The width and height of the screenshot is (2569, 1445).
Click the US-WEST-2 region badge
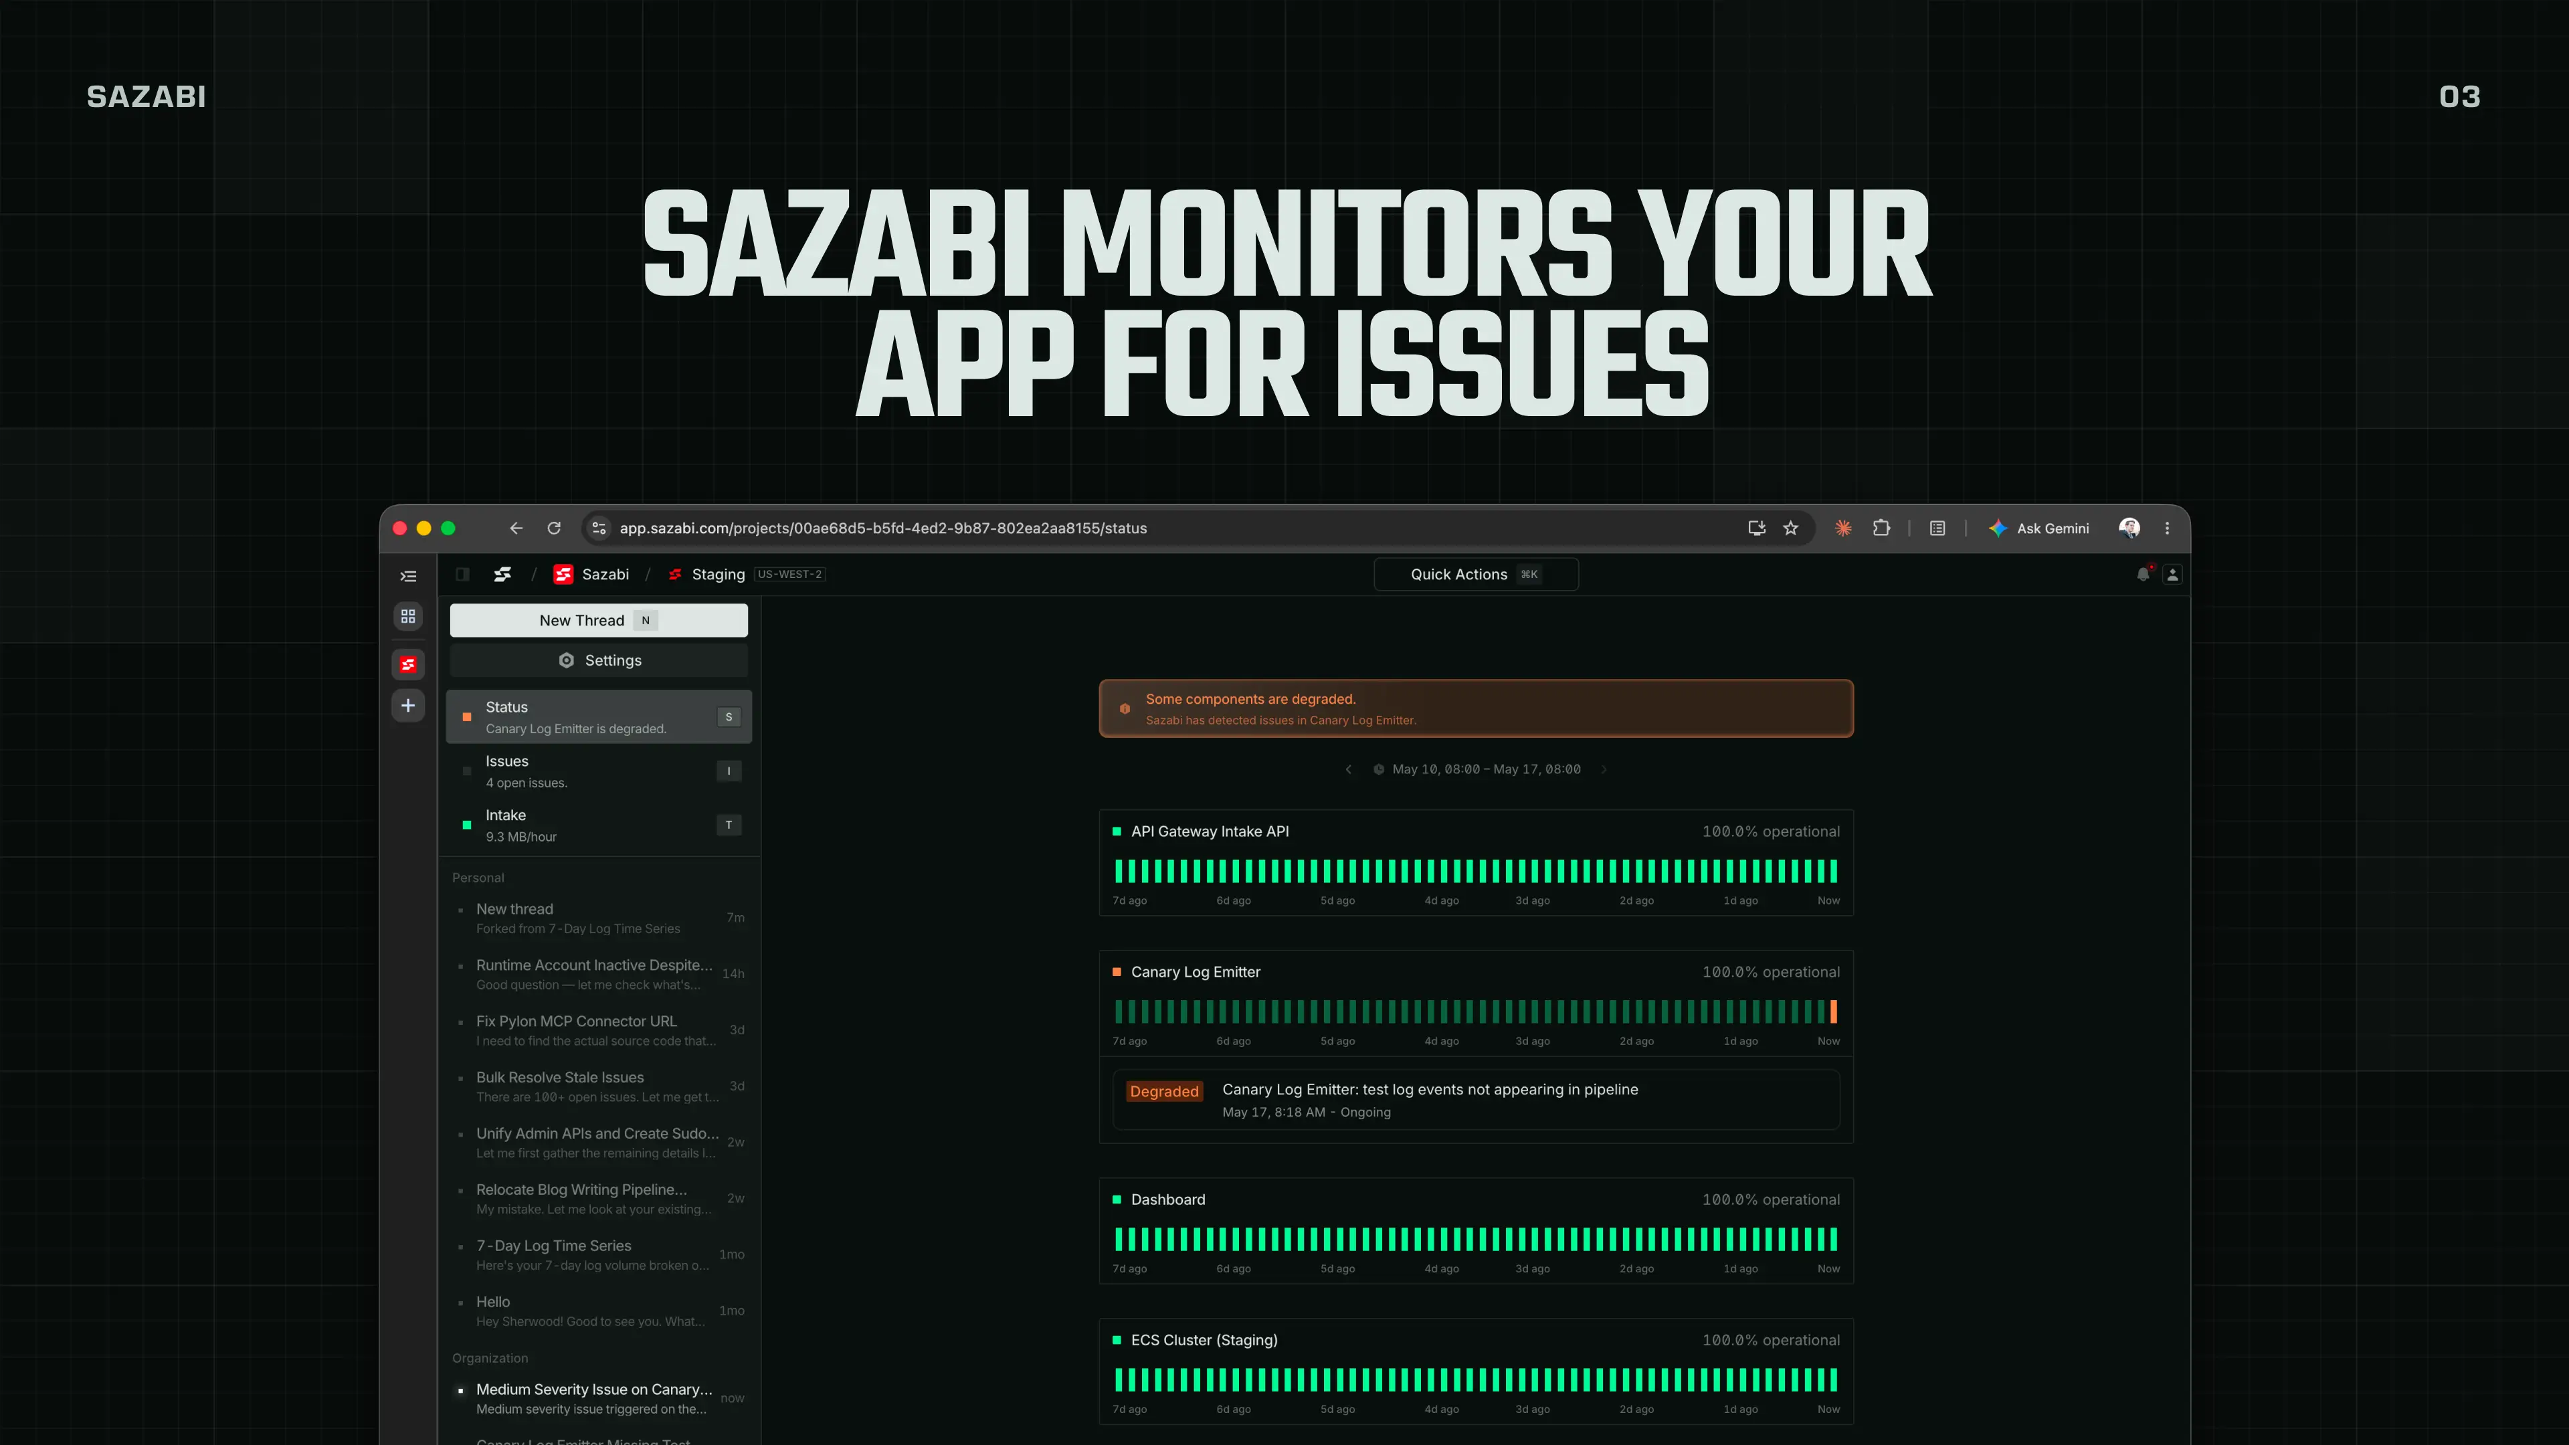[x=790, y=575]
